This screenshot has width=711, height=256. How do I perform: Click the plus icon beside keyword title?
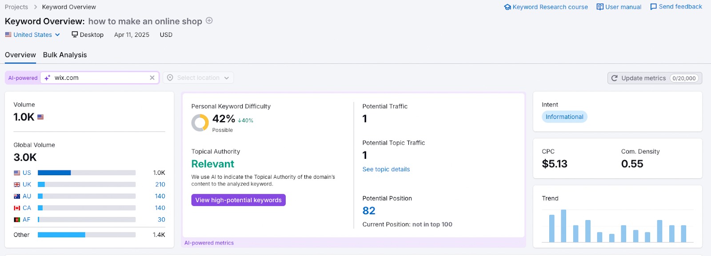click(x=209, y=21)
